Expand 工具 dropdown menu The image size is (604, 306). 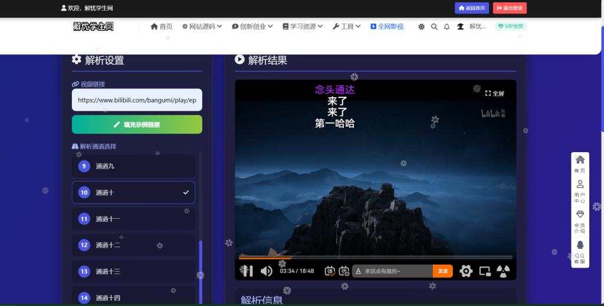point(346,27)
